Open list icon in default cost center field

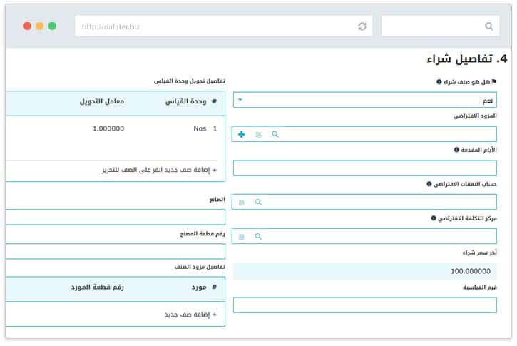241,236
